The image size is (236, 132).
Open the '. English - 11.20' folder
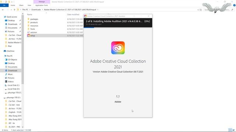coord(15,112)
